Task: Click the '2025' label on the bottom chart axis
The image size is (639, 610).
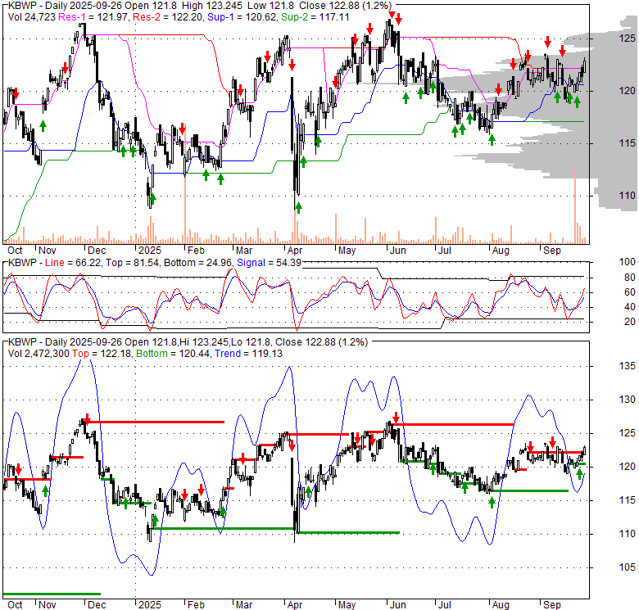Action: point(150,605)
